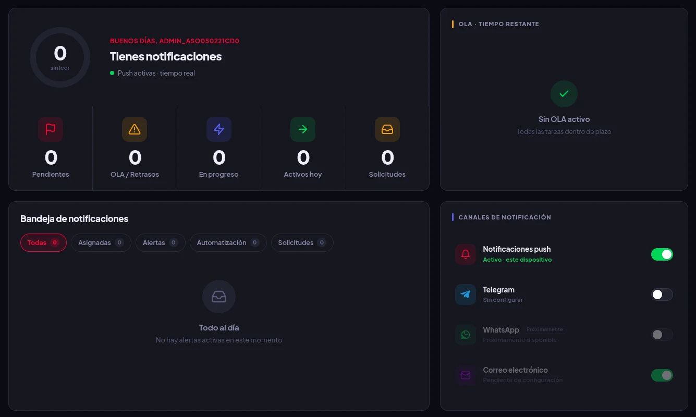
Task: Click the unread count ring showing 0 sin leer
Action: pos(60,57)
